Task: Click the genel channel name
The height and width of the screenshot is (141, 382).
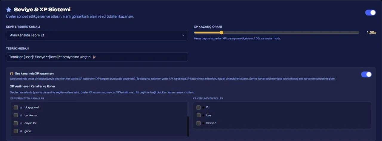Action: pyautogui.click(x=28, y=131)
